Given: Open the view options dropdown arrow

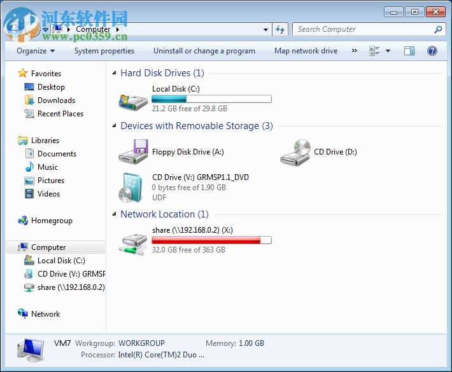Looking at the screenshot, I should click(x=388, y=51).
